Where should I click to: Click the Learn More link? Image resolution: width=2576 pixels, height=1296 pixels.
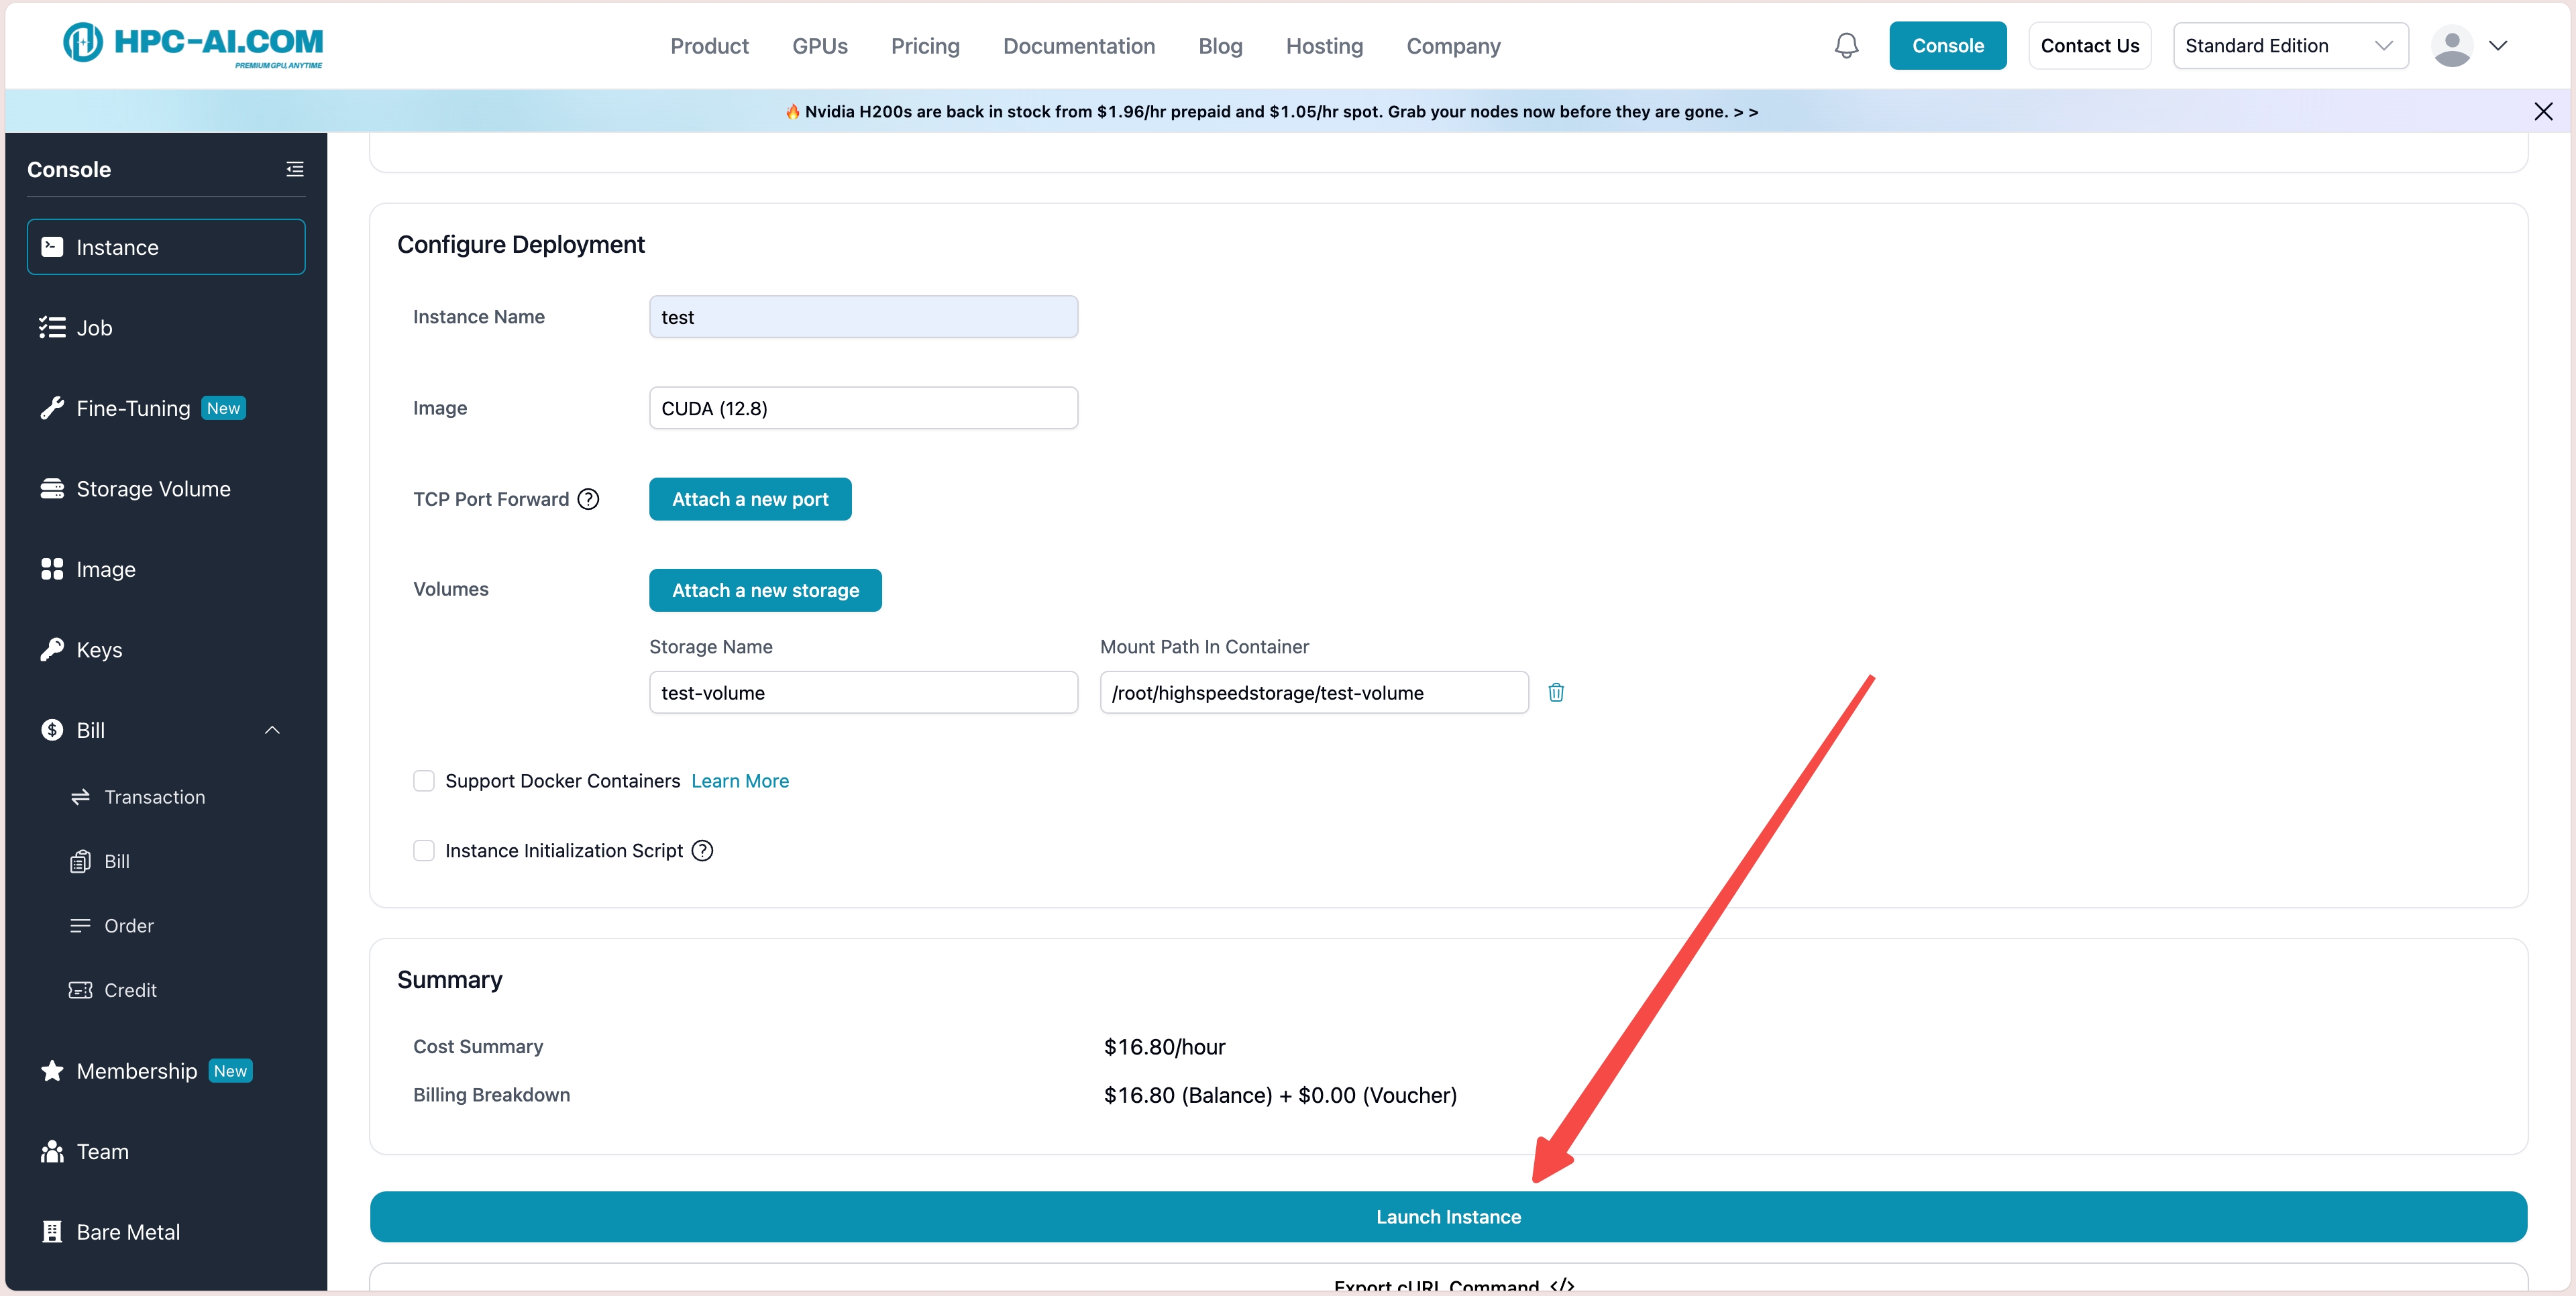pos(740,781)
